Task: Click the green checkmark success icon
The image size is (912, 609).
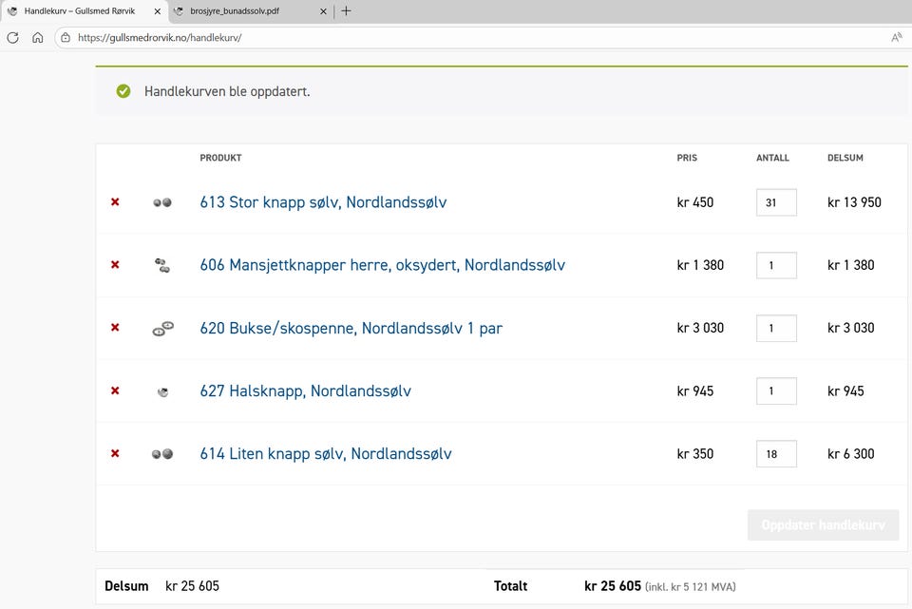Action: tap(123, 91)
